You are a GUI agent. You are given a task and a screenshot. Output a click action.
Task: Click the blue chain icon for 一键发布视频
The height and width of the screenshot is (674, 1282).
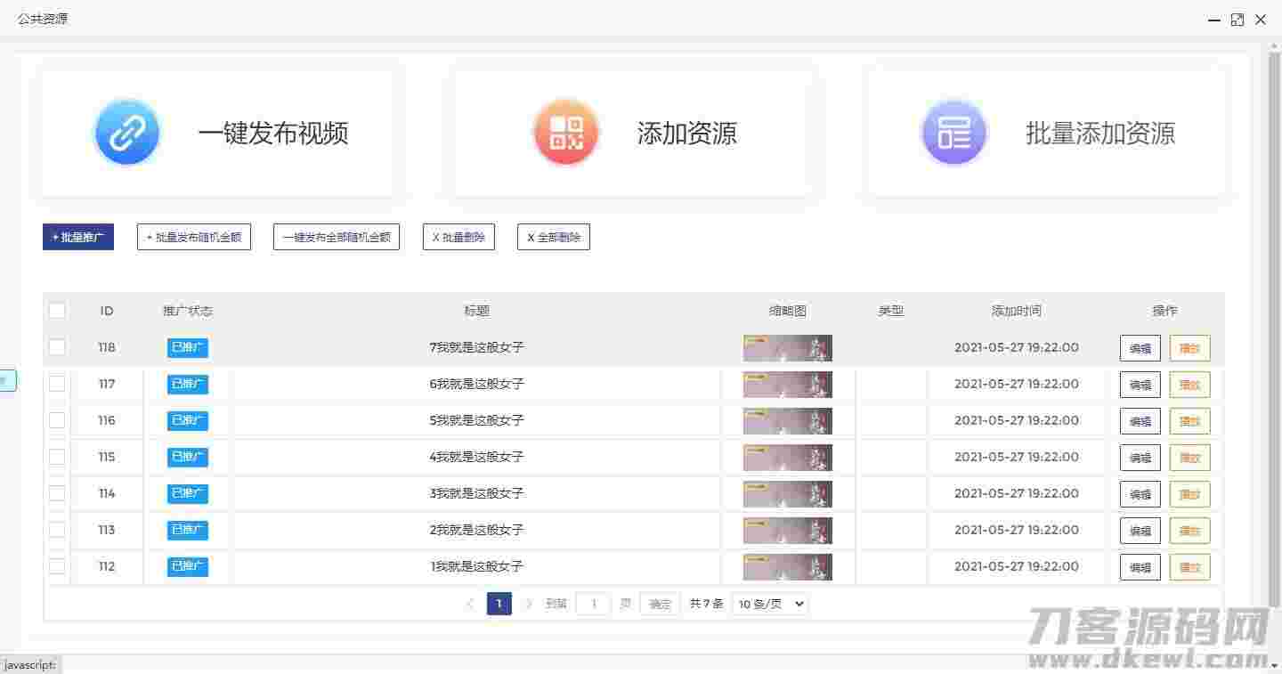tap(126, 131)
